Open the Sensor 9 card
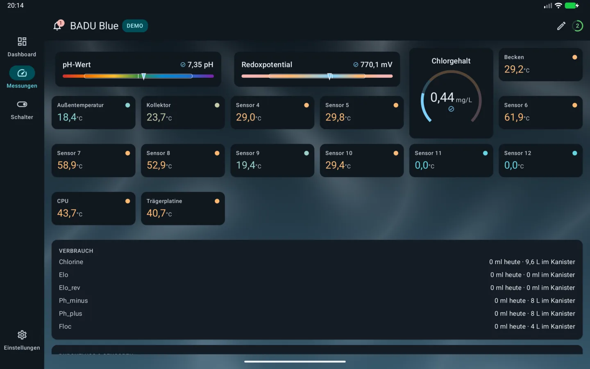The image size is (590, 369). [x=272, y=160]
